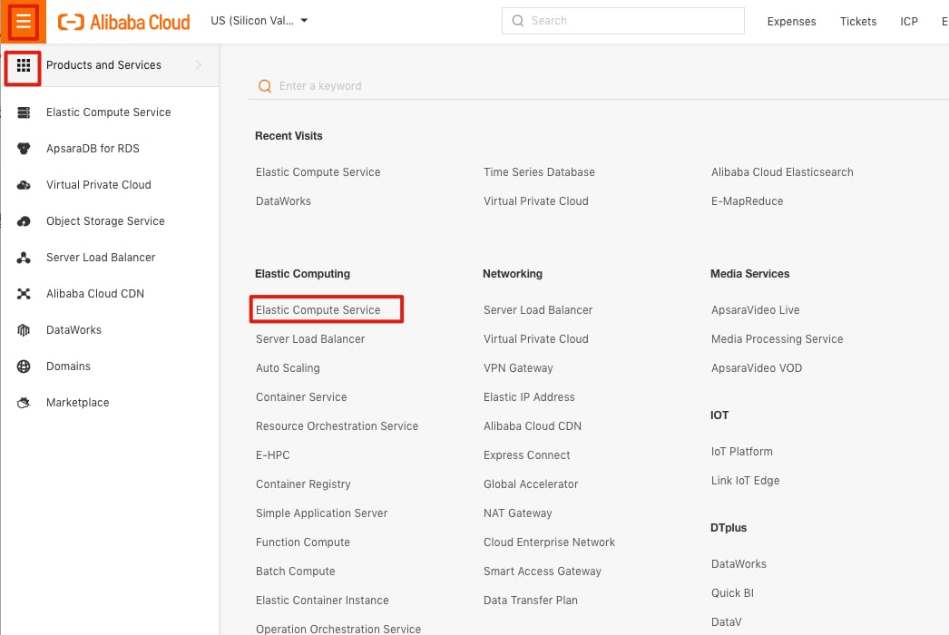The image size is (949, 635).
Task: Click the Virtual Private Cloud sidebar icon
Action: pyautogui.click(x=24, y=185)
